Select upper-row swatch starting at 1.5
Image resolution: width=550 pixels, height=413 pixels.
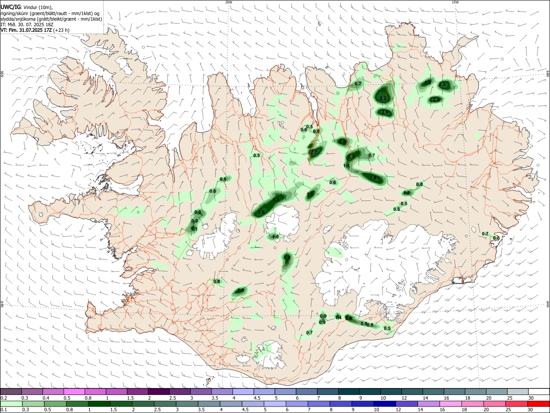(137, 392)
